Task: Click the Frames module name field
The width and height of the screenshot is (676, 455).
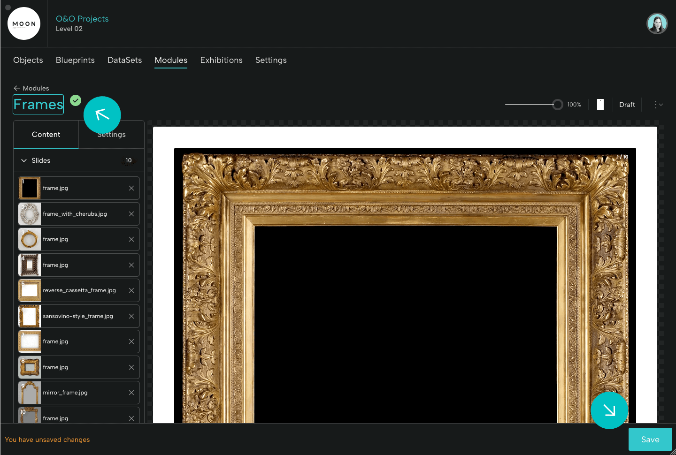Action: [x=38, y=104]
